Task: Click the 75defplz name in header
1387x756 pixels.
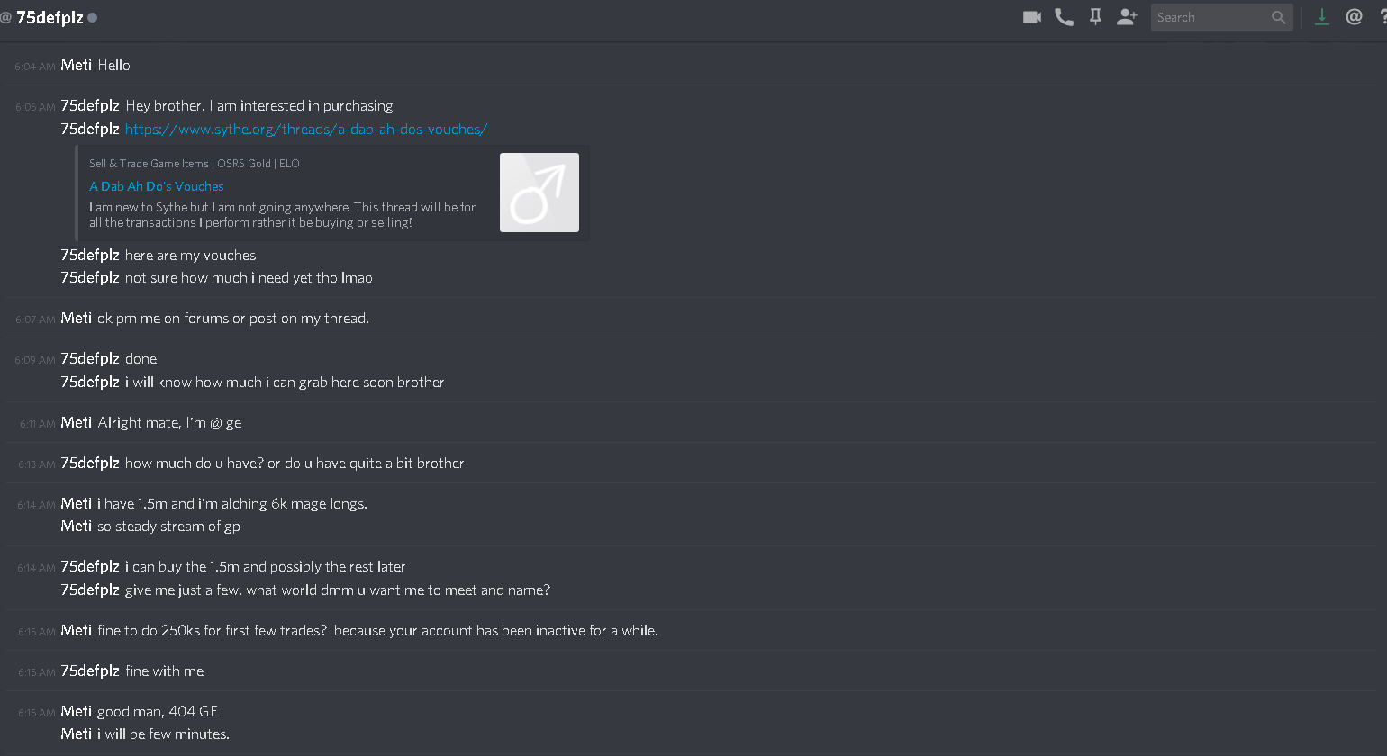Action: [x=50, y=18]
